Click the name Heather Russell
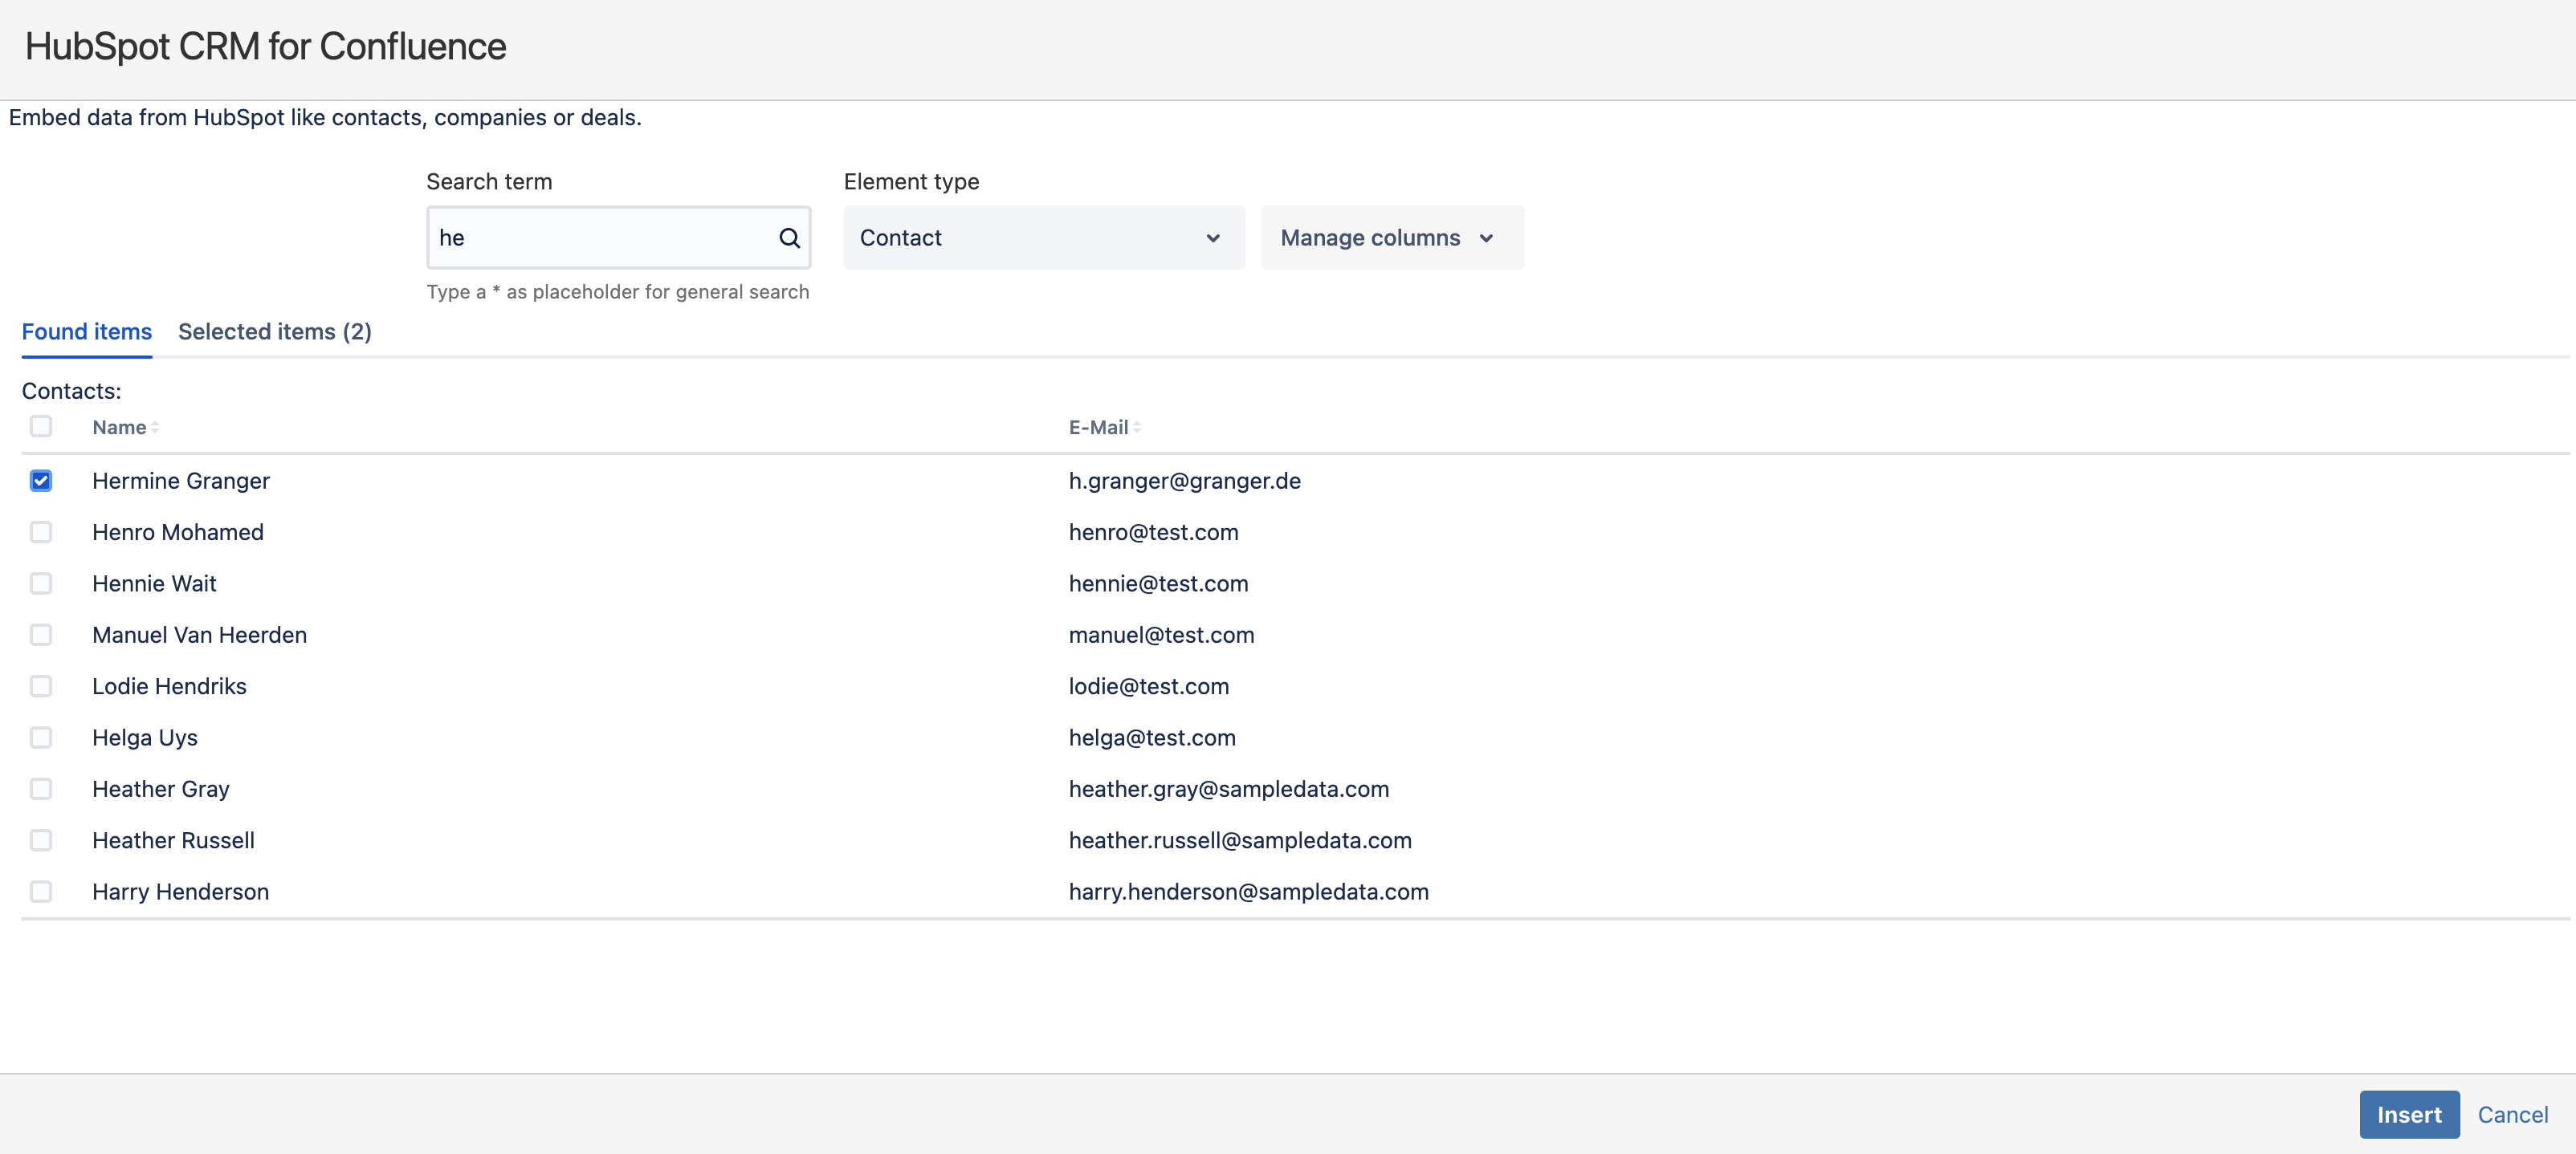 pyautogui.click(x=173, y=840)
